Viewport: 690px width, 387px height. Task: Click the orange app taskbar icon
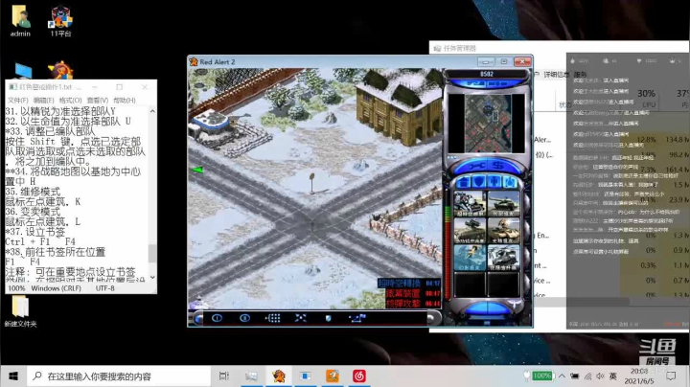(333, 376)
